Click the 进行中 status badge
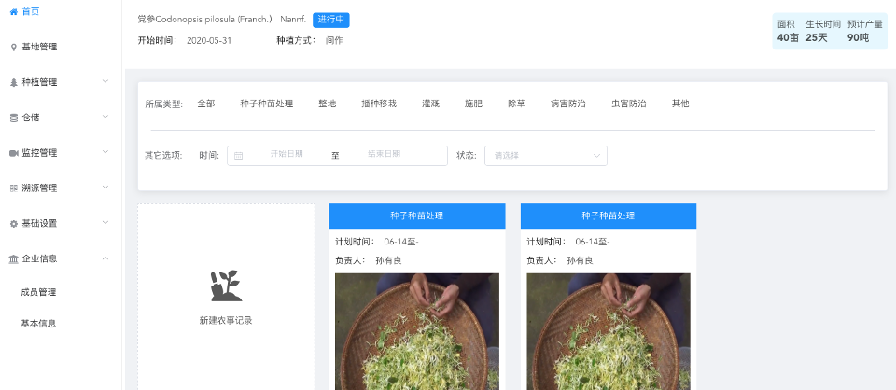Viewport: 896px width, 390px height. coord(330,20)
